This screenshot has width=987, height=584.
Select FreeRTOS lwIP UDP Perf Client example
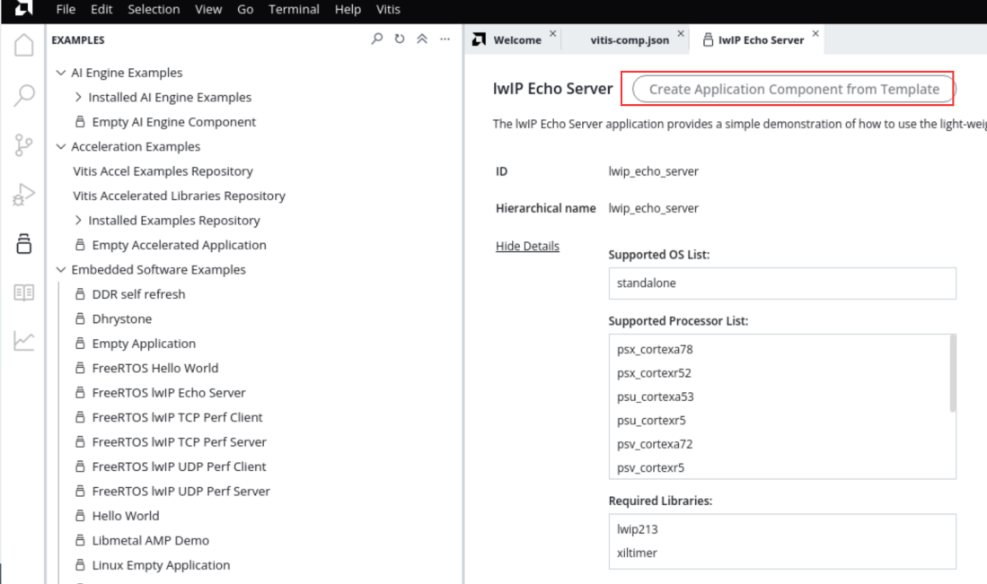pyautogui.click(x=179, y=466)
